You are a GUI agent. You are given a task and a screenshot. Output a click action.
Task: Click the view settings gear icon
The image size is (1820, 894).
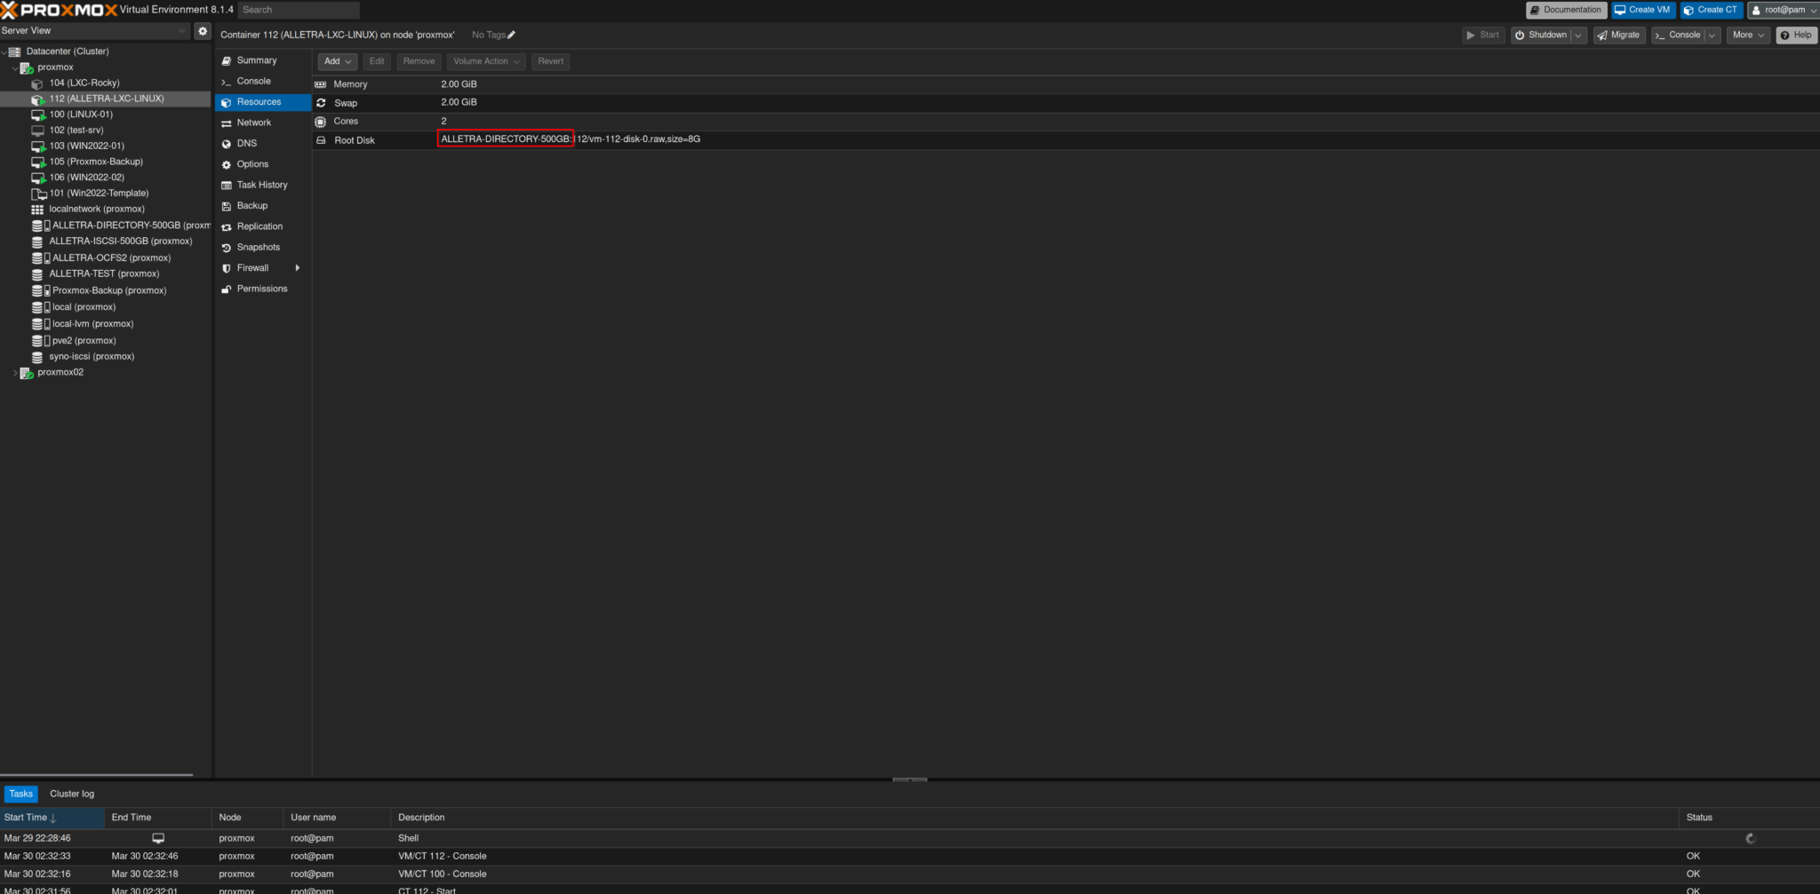203,30
